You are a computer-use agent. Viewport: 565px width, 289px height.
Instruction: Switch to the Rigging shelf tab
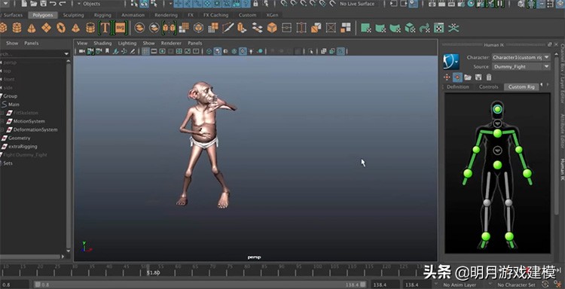point(102,15)
